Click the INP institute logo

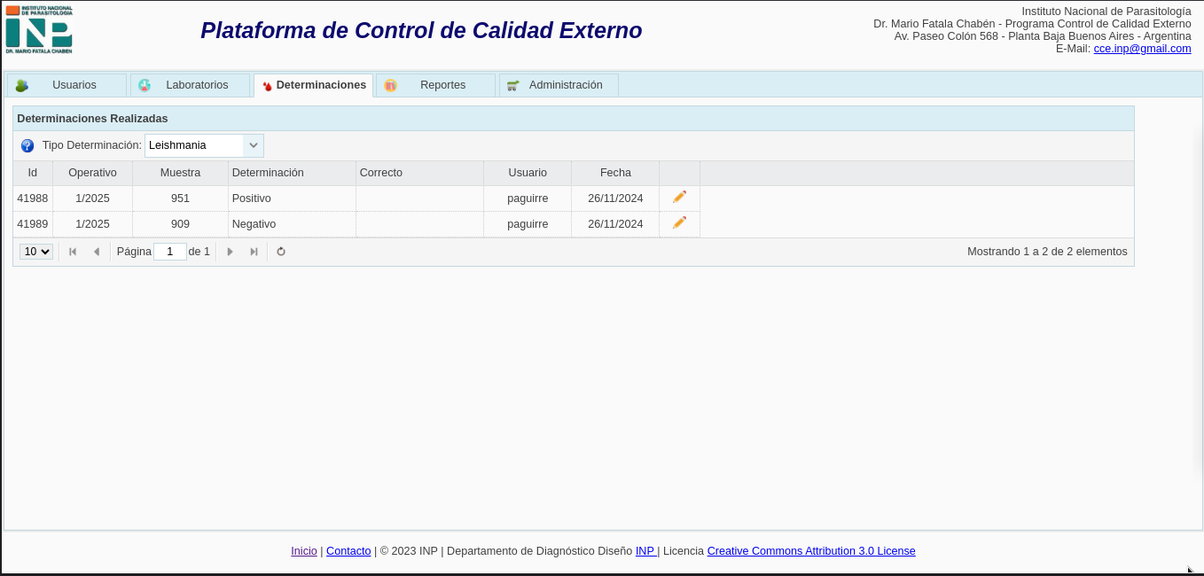[x=39, y=30]
